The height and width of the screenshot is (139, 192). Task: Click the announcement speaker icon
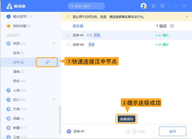point(68,17)
